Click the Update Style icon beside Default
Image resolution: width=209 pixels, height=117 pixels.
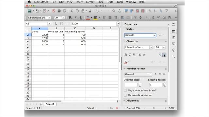click(160, 35)
